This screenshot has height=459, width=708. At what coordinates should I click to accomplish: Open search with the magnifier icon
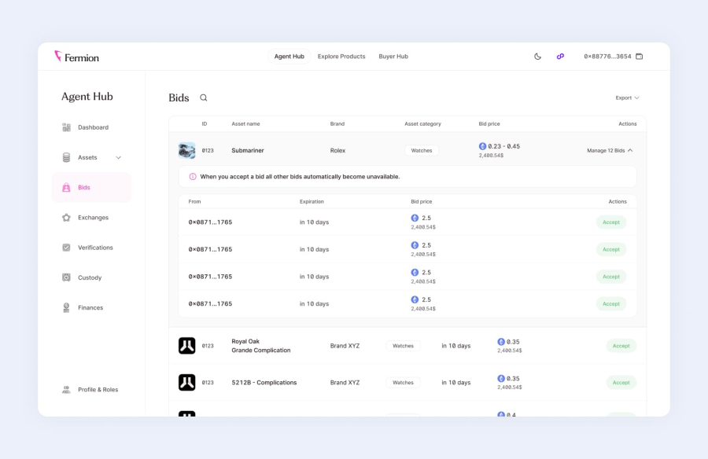[204, 97]
